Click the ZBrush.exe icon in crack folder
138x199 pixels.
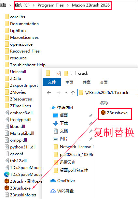(103, 113)
